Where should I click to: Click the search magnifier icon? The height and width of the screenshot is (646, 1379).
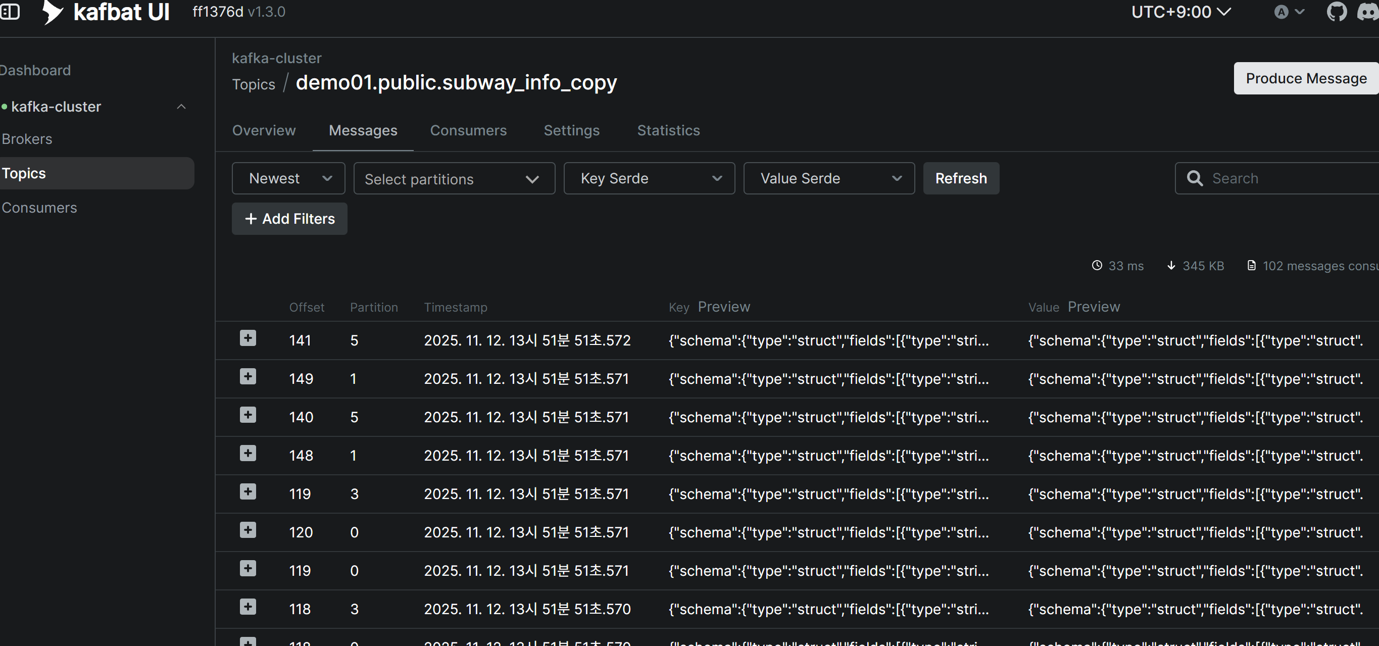pos(1195,178)
